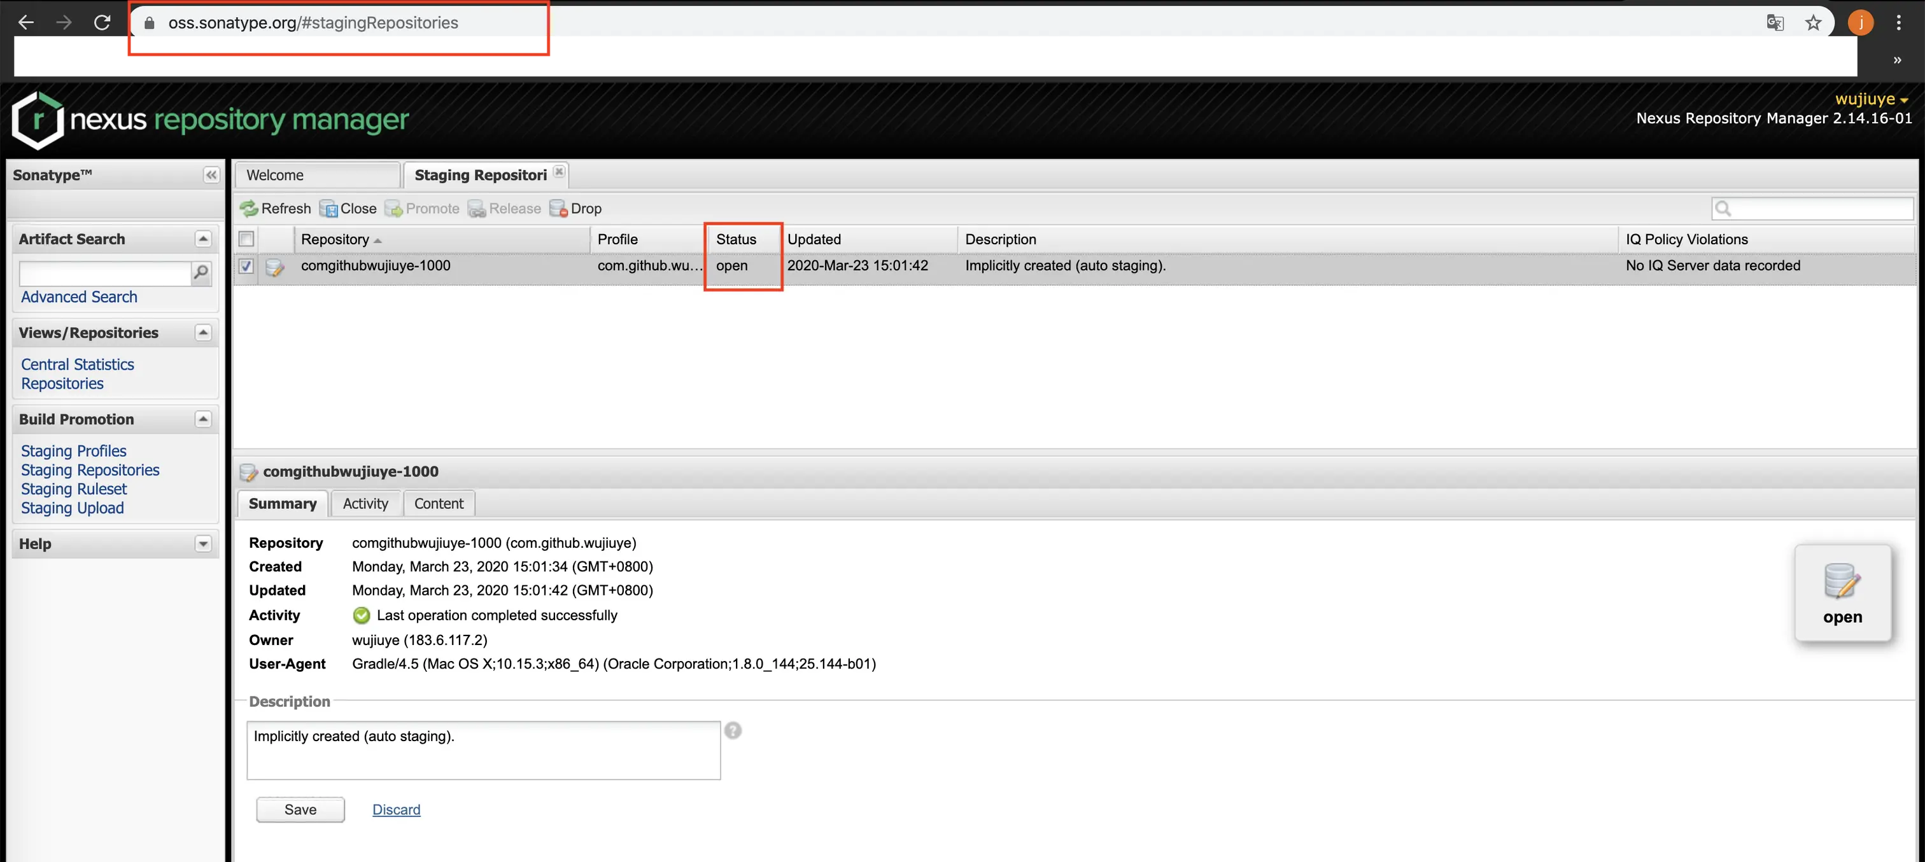Screen dimensions: 1925x862
Task: Expand the Help section
Action: click(x=202, y=544)
